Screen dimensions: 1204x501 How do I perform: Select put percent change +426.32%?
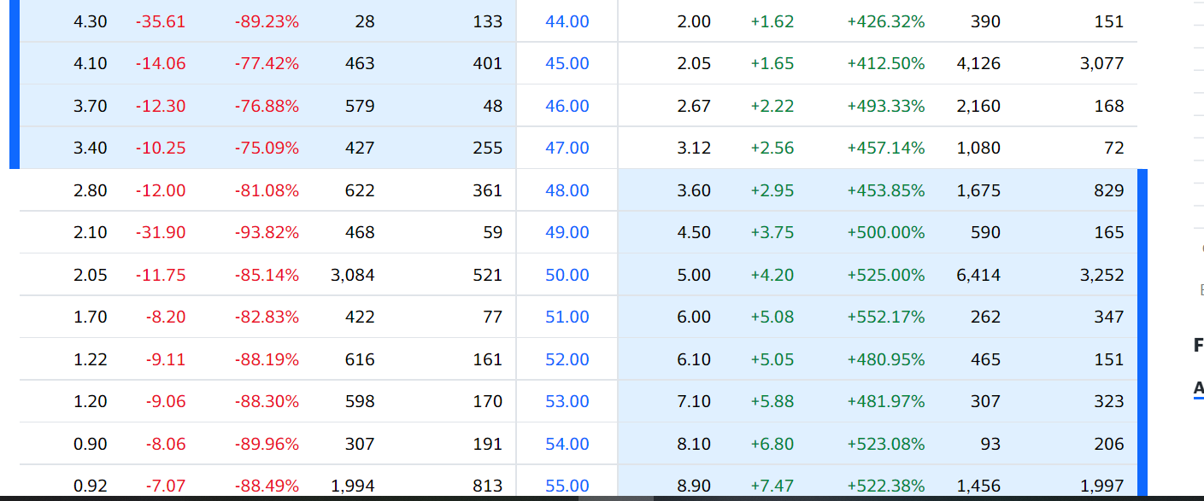pos(886,21)
